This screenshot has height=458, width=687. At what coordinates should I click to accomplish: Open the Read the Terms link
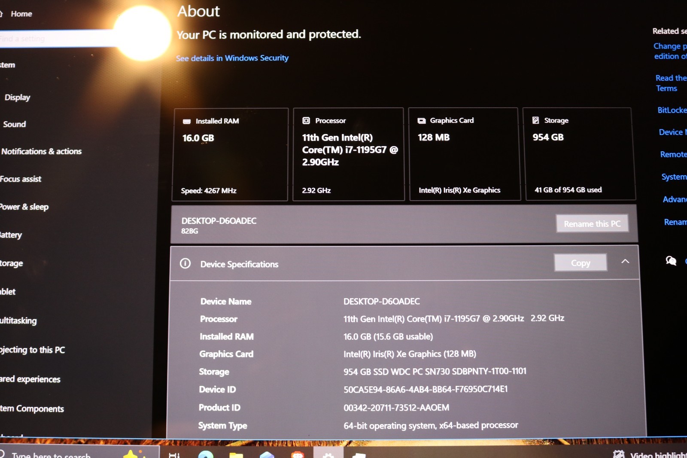click(x=671, y=83)
